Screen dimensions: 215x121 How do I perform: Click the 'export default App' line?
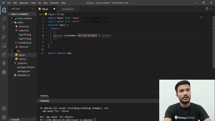tap(60, 53)
